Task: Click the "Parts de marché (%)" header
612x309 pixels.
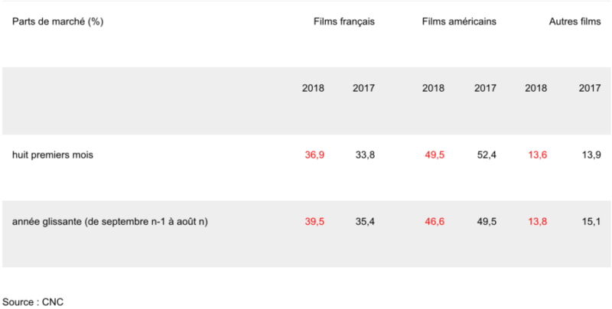Action: click(57, 21)
